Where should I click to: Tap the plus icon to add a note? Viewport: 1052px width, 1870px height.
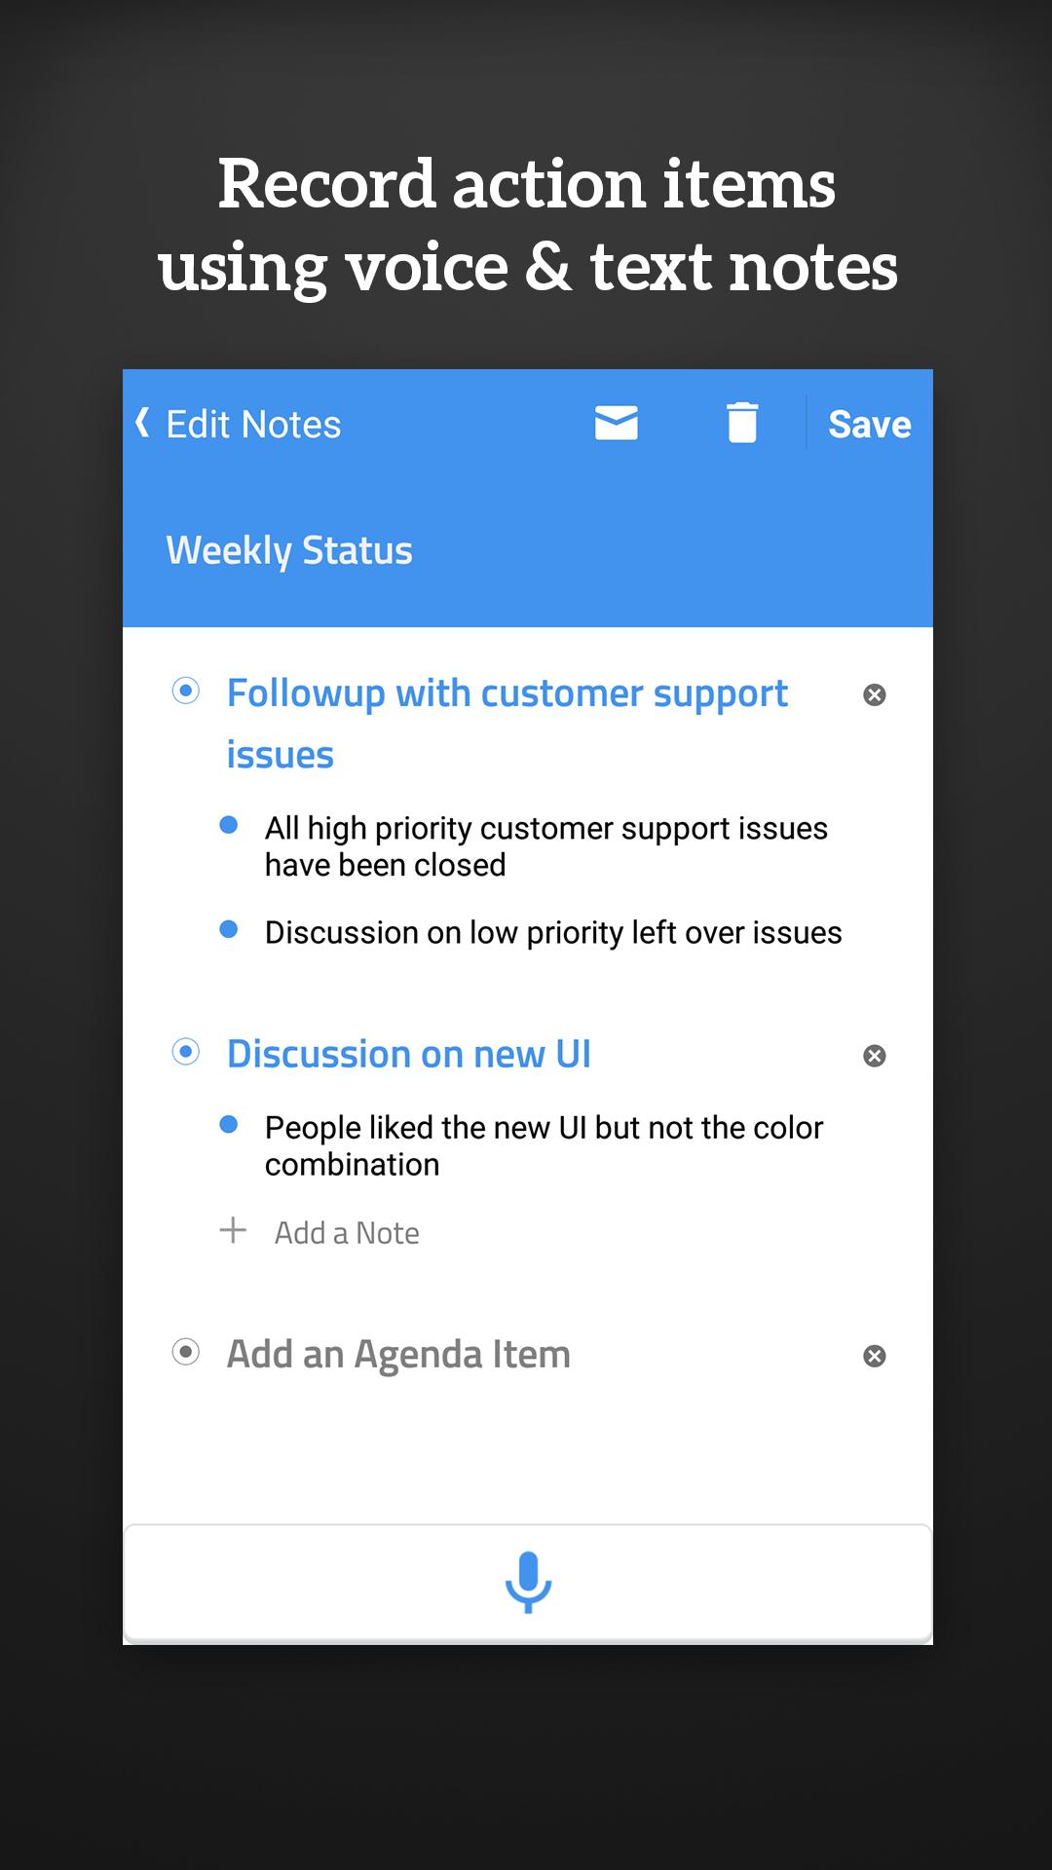coord(233,1230)
